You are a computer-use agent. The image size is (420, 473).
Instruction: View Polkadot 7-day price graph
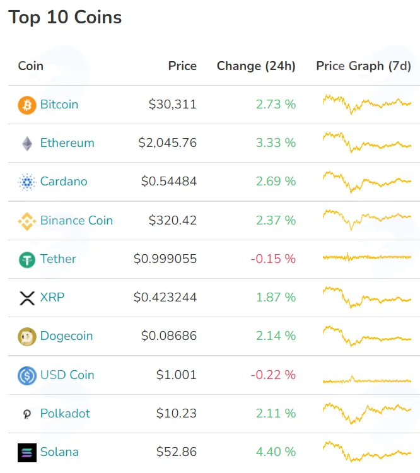[x=367, y=413]
